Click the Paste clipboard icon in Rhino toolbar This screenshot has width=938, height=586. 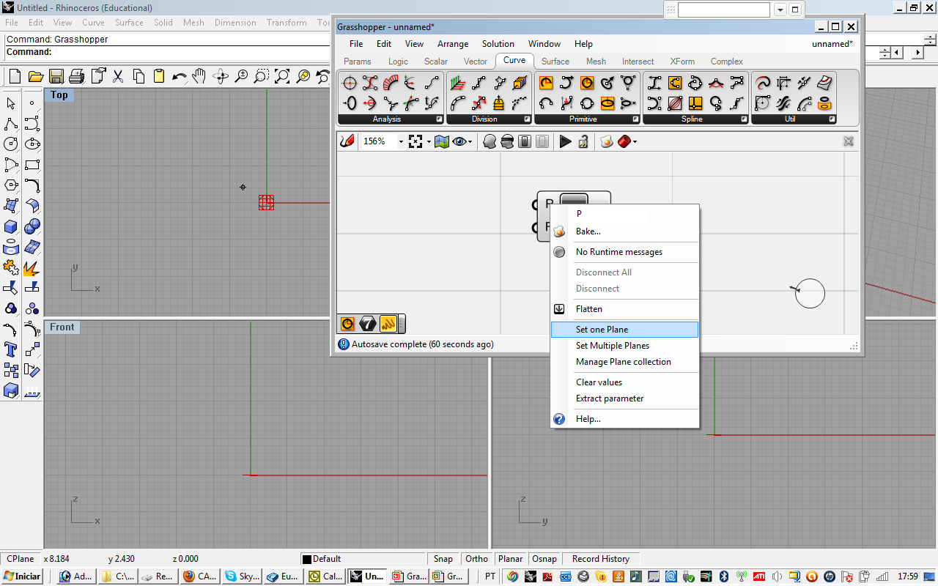coord(158,76)
